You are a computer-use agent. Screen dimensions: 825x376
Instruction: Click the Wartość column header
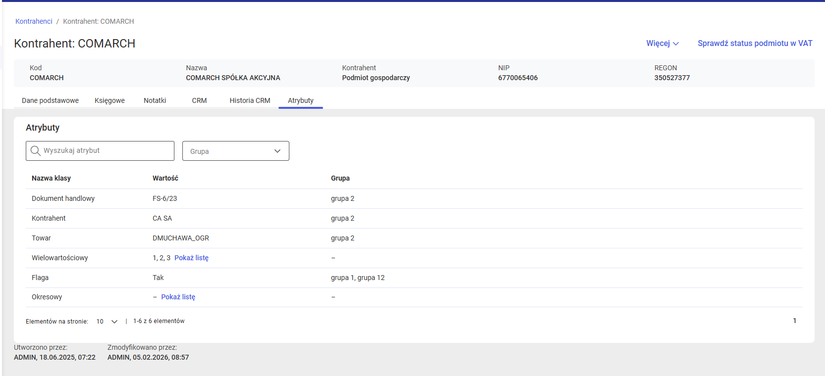click(x=165, y=178)
